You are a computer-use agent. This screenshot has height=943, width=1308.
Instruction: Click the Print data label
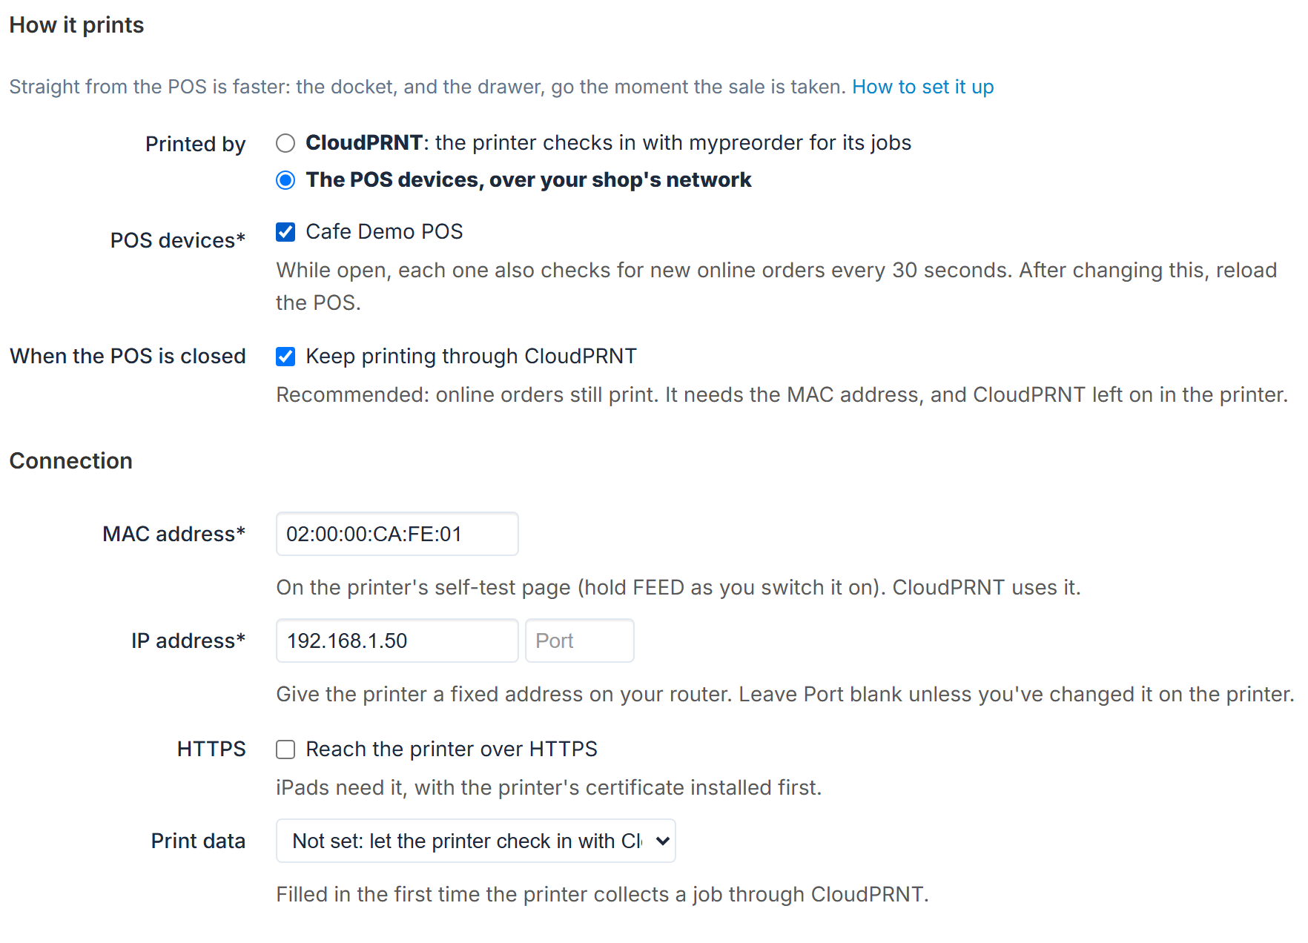pyautogui.click(x=198, y=841)
